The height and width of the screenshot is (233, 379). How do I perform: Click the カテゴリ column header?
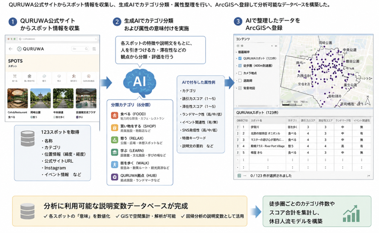coord(292,120)
